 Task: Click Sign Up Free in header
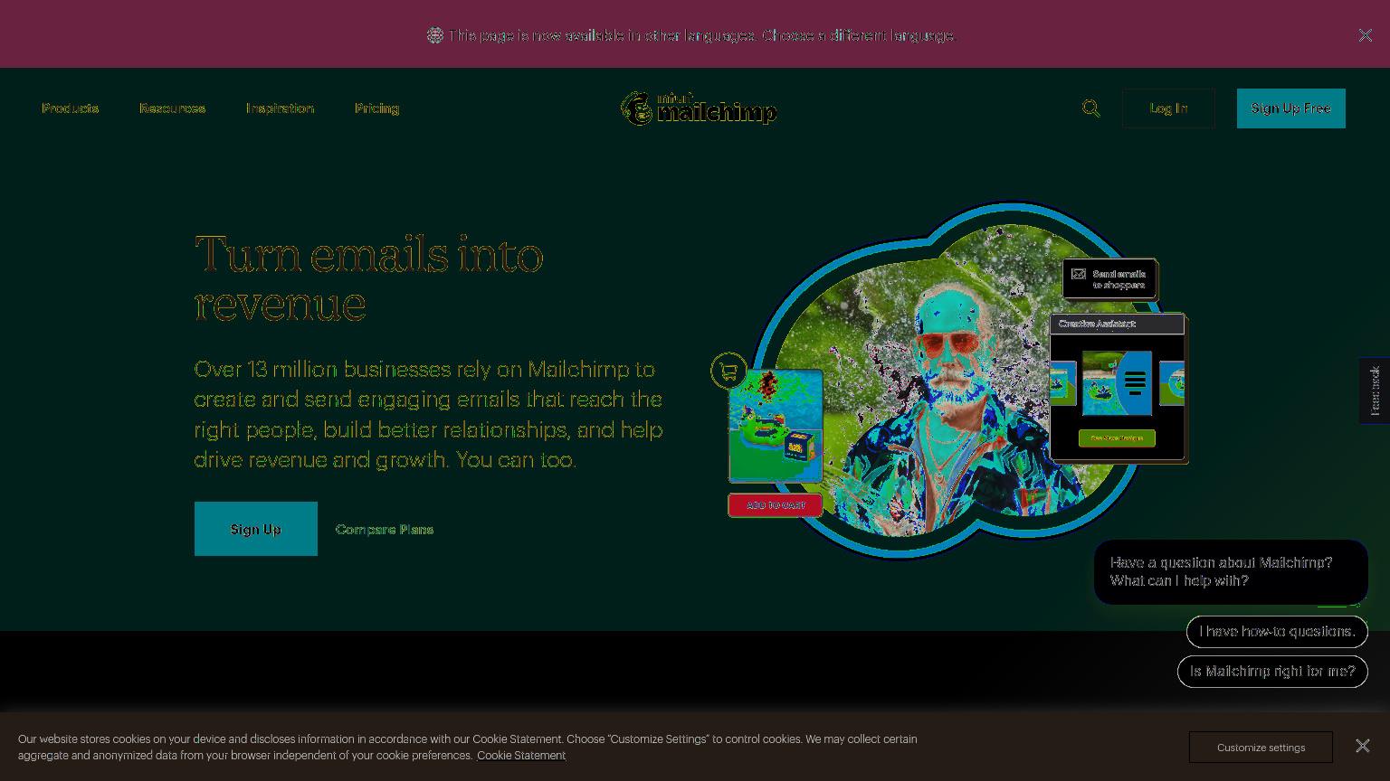tap(1290, 108)
